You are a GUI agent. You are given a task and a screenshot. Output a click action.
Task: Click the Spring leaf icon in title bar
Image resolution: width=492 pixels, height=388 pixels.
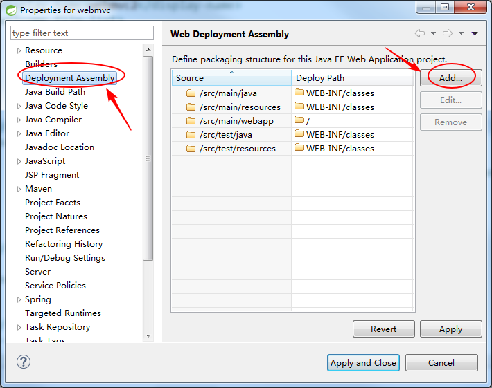point(11,10)
